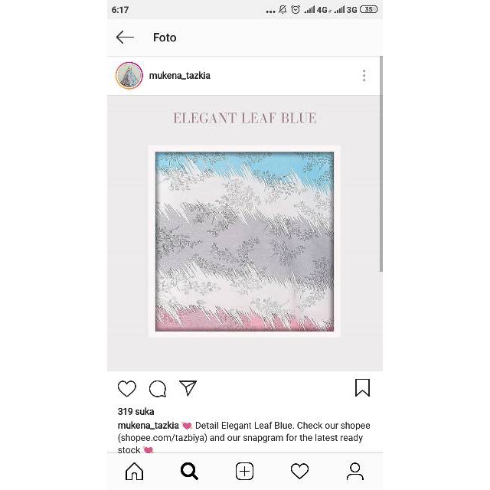
Task: Open activity heart tab in bottom bar
Action: tap(299, 472)
